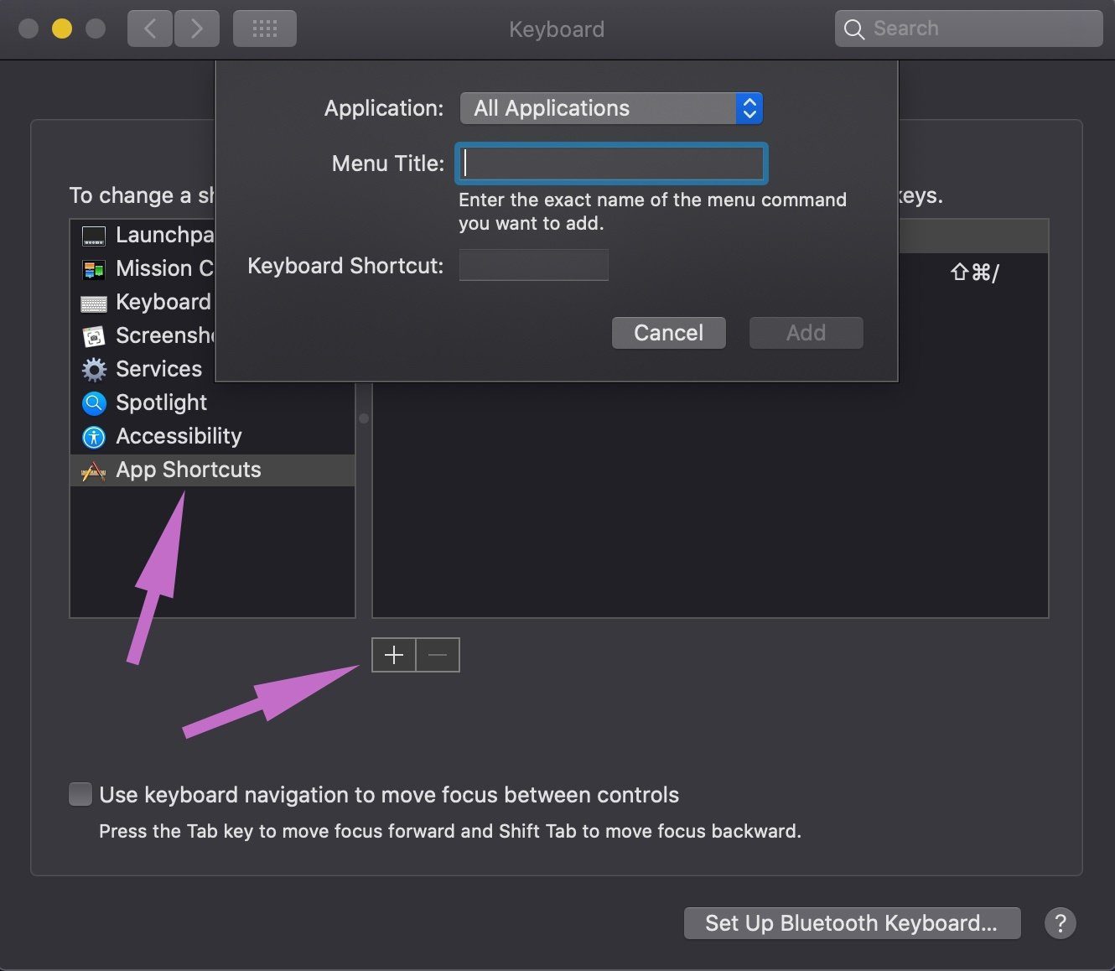Select Spotlight in the shortcuts list

coord(213,403)
